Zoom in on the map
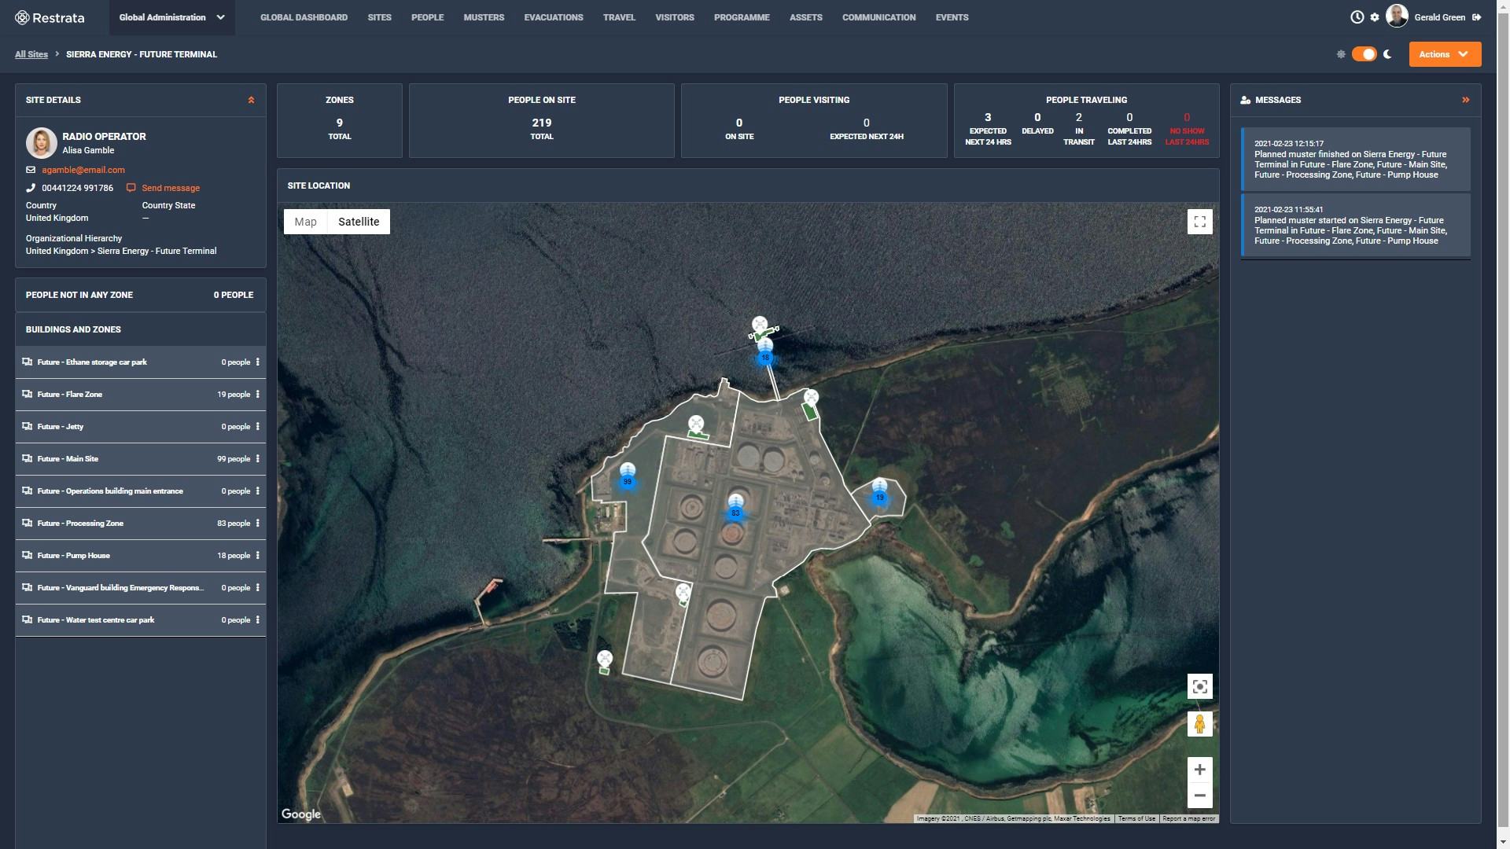This screenshot has height=849, width=1510. 1199,770
